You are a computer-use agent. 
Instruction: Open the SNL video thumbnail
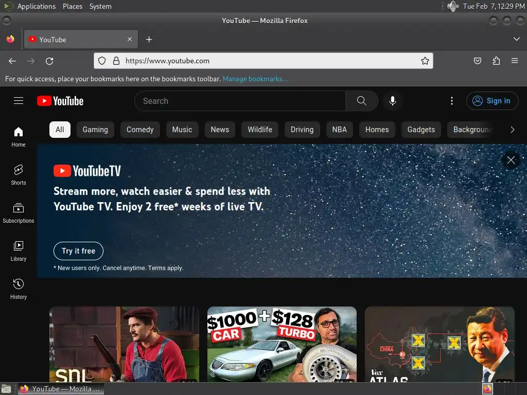[x=125, y=344]
